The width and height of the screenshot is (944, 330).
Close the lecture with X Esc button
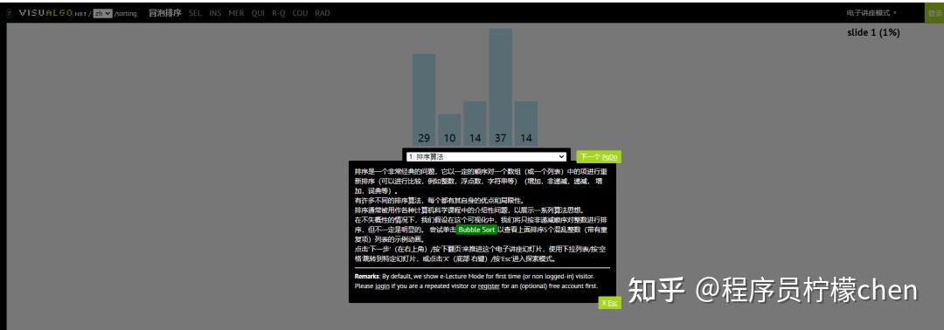[609, 303]
